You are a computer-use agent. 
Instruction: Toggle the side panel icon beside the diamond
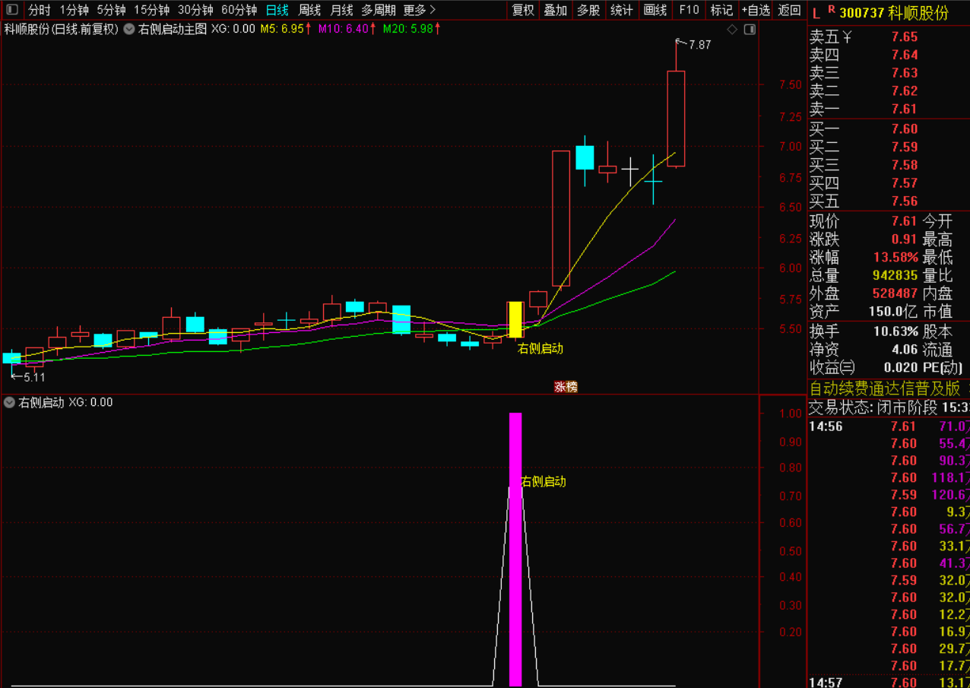[749, 30]
